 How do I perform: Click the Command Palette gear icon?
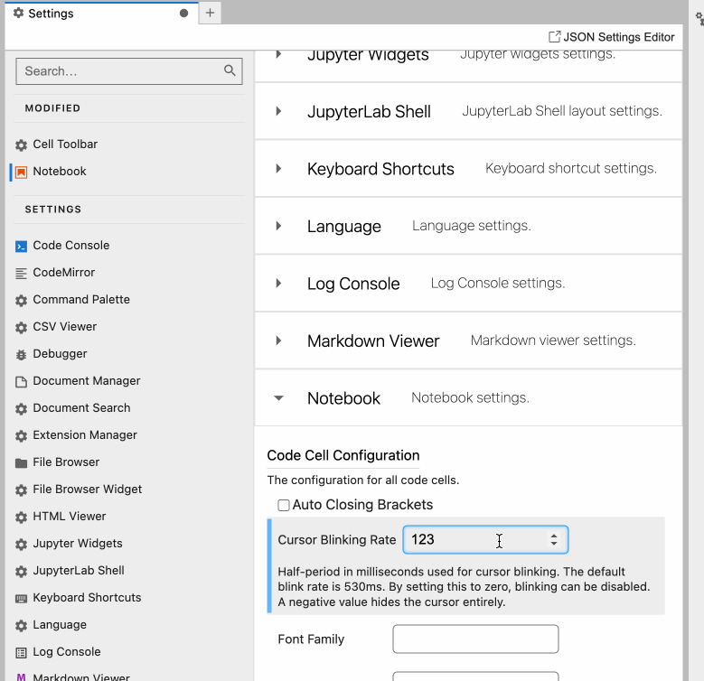pos(21,300)
